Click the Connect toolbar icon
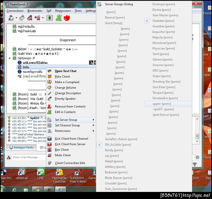This screenshot has width=212, height=199. coord(11,18)
